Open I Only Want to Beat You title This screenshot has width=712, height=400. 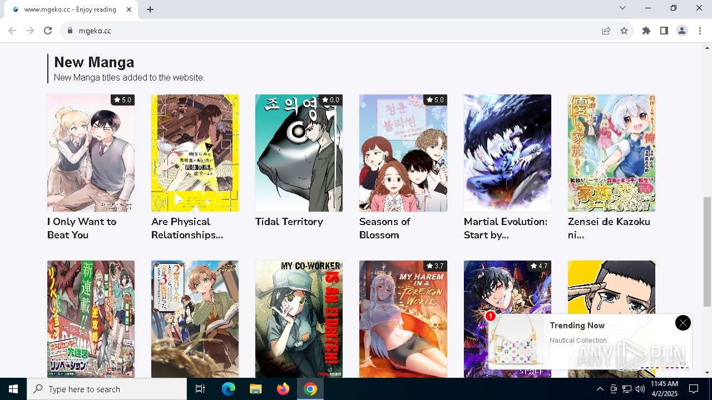82,228
